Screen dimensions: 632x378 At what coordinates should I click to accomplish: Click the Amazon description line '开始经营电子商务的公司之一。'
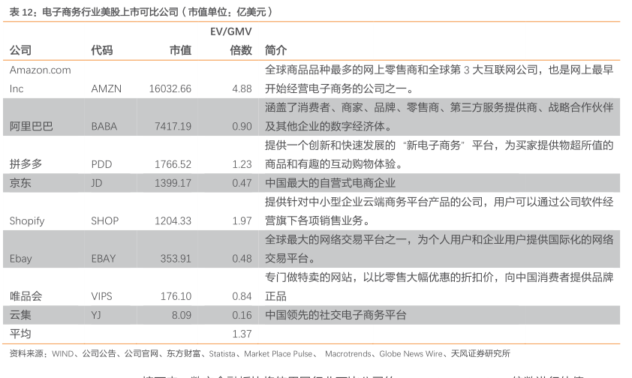[339, 88]
